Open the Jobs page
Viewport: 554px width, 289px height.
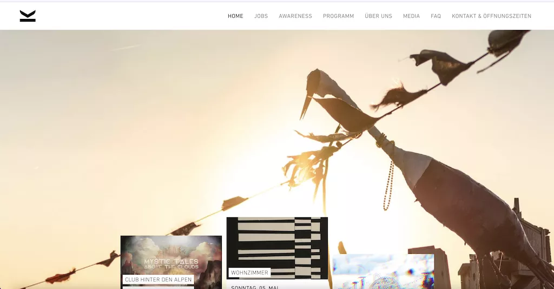point(261,16)
